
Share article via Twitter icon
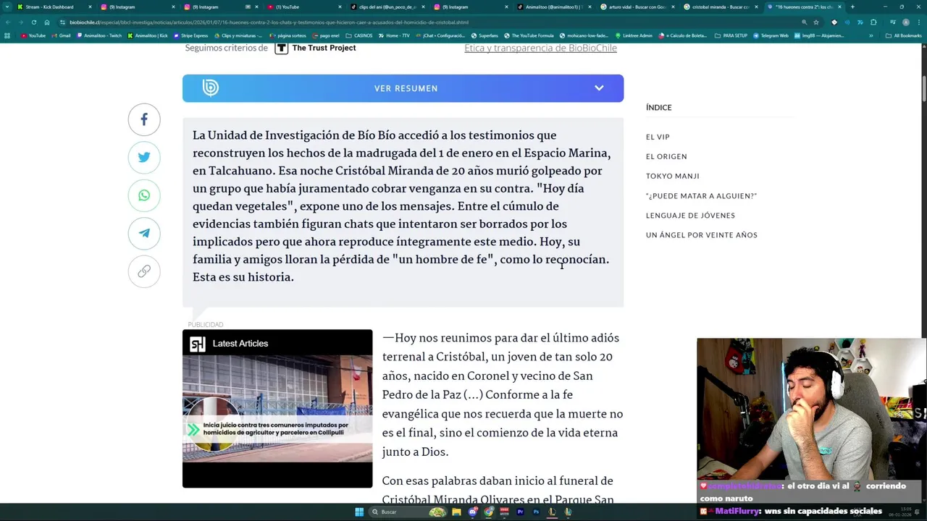coord(144,157)
